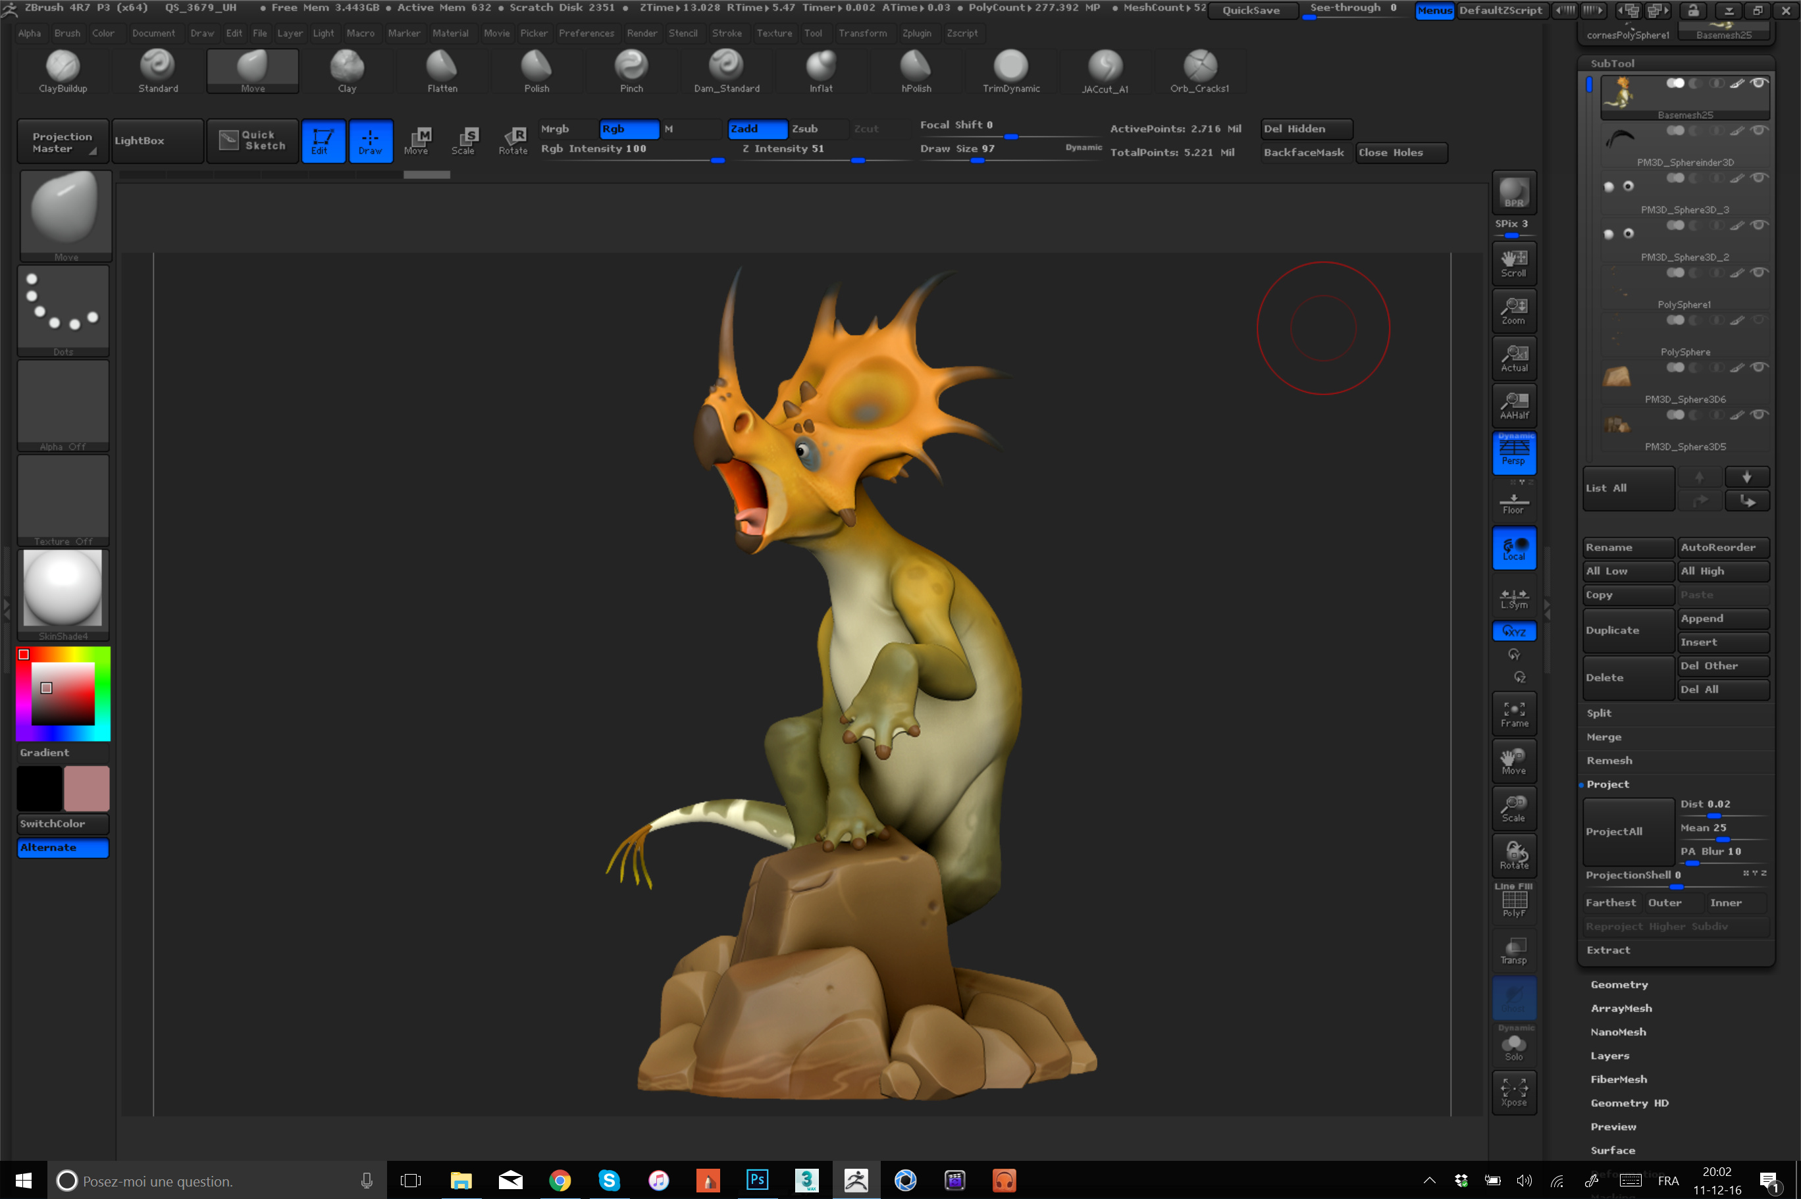This screenshot has height=1199, width=1801.
Task: Toggle Local transformations
Action: click(1514, 548)
